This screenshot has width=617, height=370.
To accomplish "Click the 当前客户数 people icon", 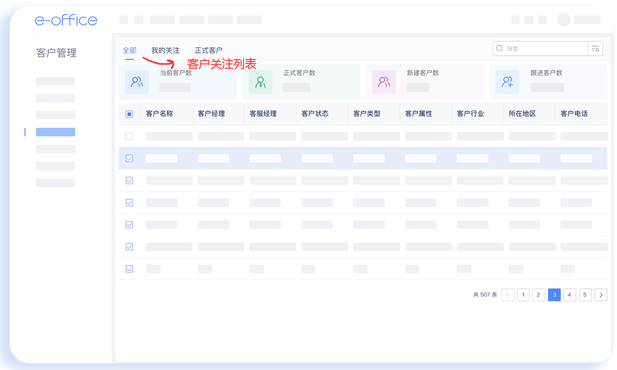I will click(137, 82).
